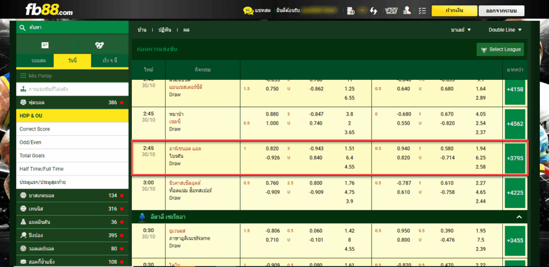This screenshot has width=549, height=267.
Task: Open the user account profile icon
Action: click(x=407, y=11)
